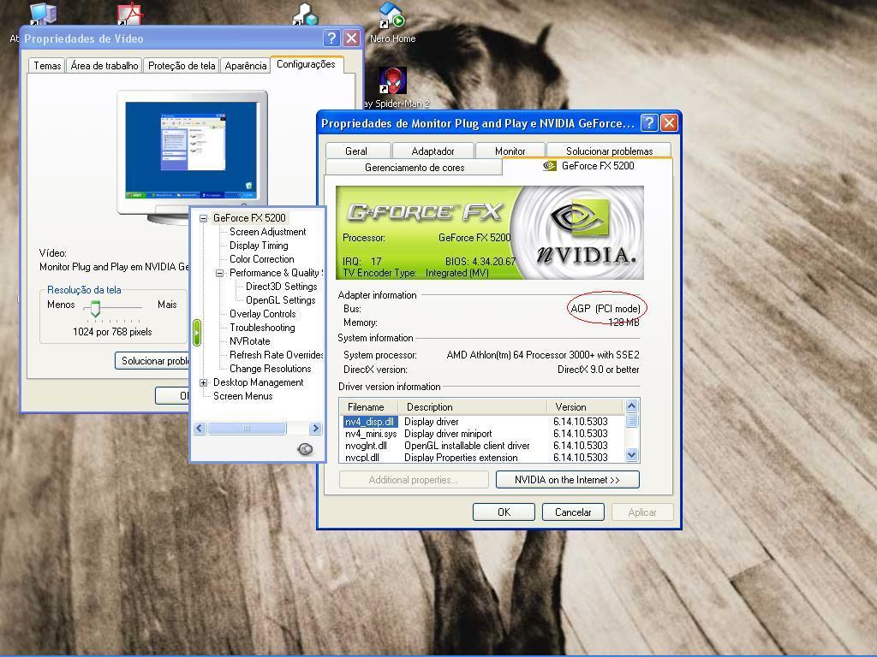This screenshot has height=657, width=877.
Task: Click the Version column header
Action: click(x=585, y=406)
